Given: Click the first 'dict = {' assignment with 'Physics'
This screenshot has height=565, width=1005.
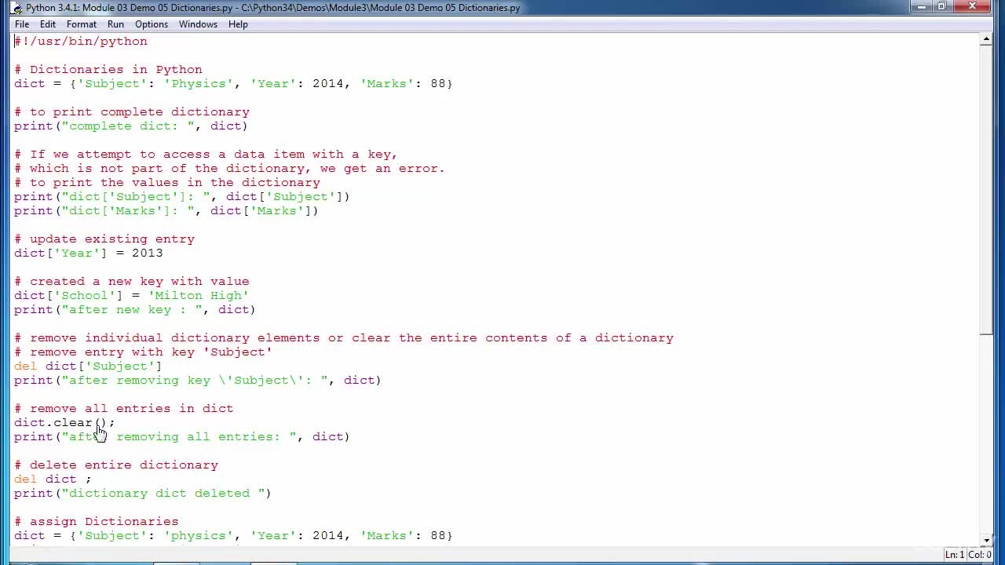Looking at the screenshot, I should point(233,84).
